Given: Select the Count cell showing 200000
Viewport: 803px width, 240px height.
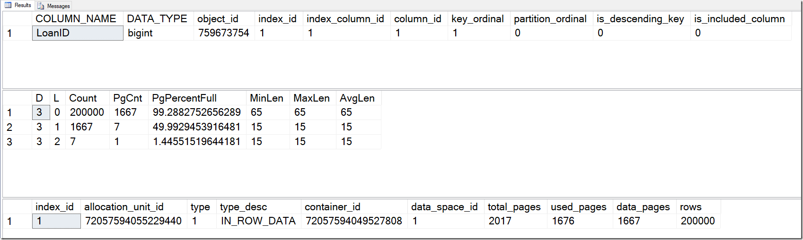Looking at the screenshot, I should 87,112.
